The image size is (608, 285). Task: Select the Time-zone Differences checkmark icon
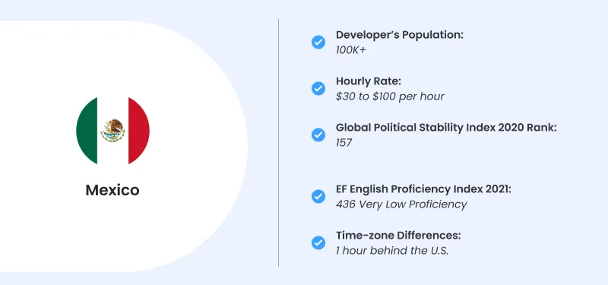pyautogui.click(x=318, y=242)
